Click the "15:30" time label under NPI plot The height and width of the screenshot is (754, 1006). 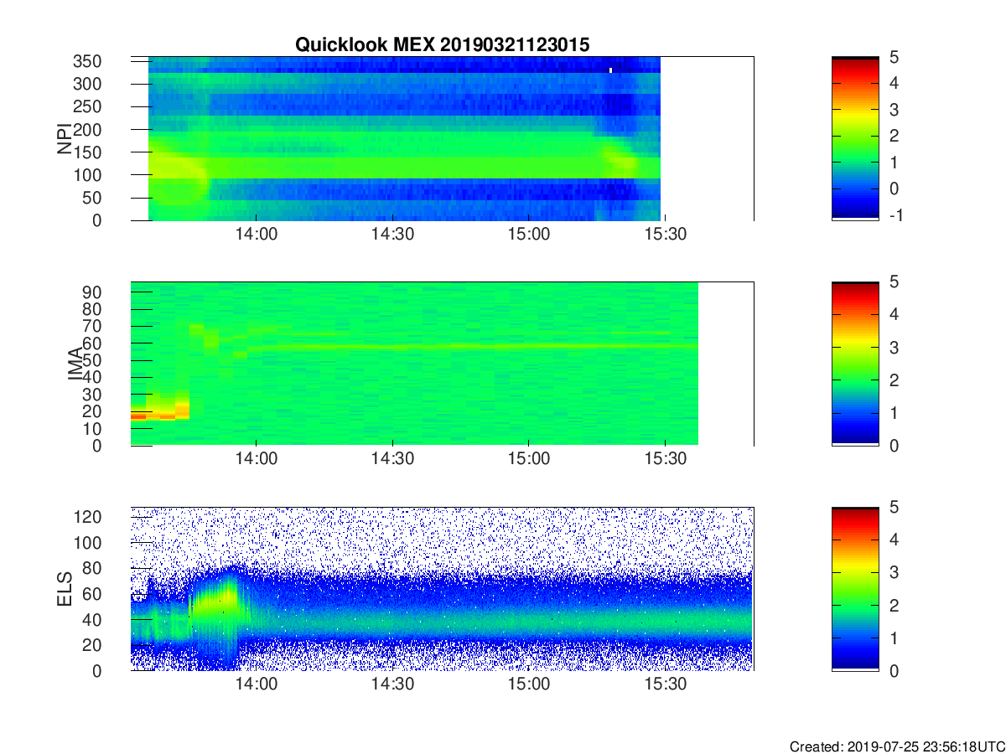[x=665, y=235]
